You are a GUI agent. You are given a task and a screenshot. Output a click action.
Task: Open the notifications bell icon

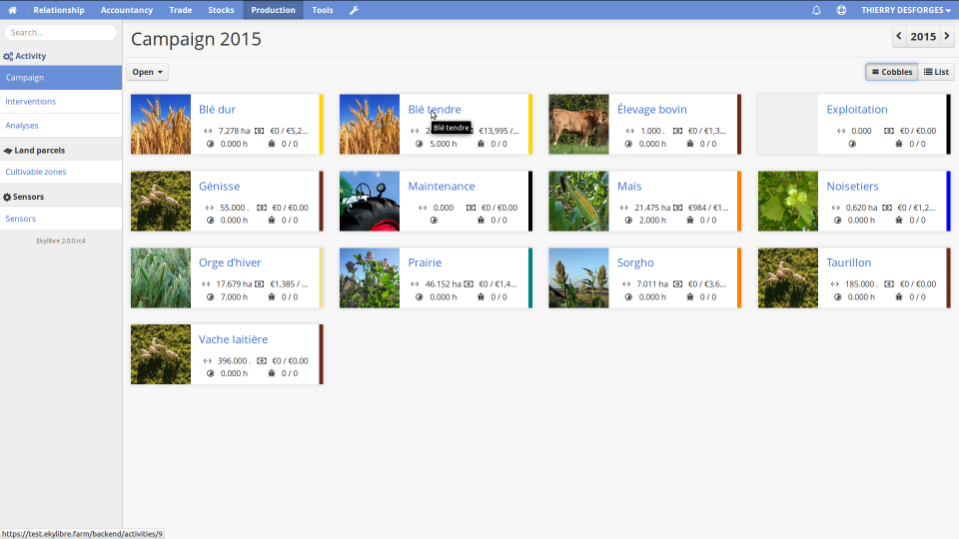816,10
